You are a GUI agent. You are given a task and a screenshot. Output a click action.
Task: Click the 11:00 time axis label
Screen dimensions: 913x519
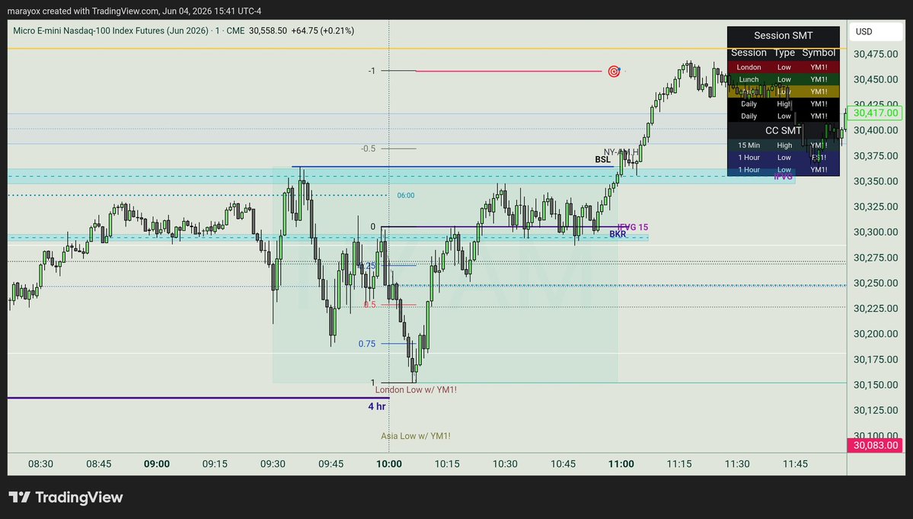[x=621, y=464]
